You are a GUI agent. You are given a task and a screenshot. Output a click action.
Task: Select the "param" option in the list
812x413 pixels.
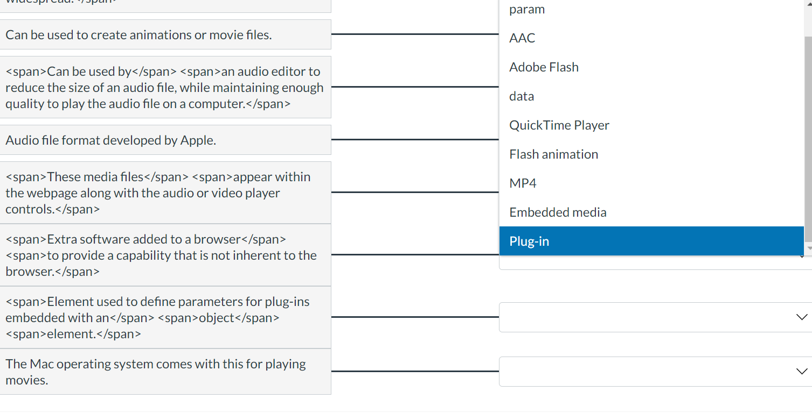pyautogui.click(x=527, y=10)
